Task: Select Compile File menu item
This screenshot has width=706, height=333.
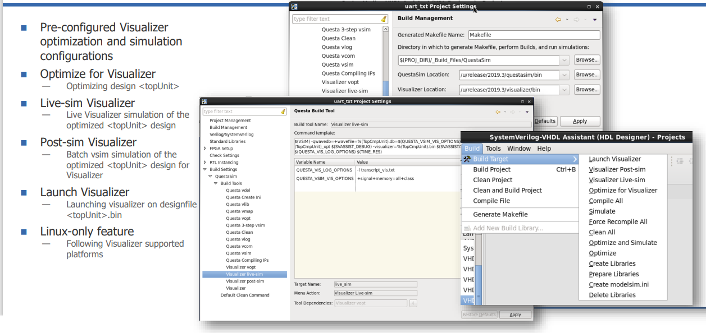Action: pyautogui.click(x=521, y=201)
